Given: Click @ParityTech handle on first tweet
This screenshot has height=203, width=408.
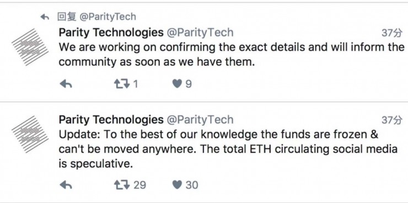Looking at the screenshot, I should coord(200,33).
